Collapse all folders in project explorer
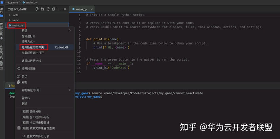The height and width of the screenshot is (139, 280). (53, 9)
